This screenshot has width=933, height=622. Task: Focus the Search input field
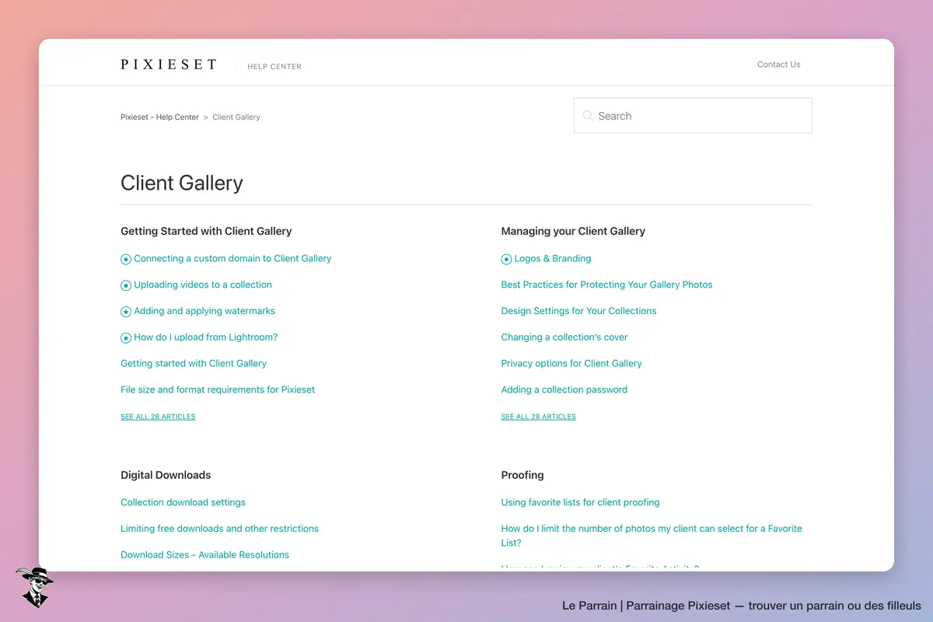click(x=693, y=116)
